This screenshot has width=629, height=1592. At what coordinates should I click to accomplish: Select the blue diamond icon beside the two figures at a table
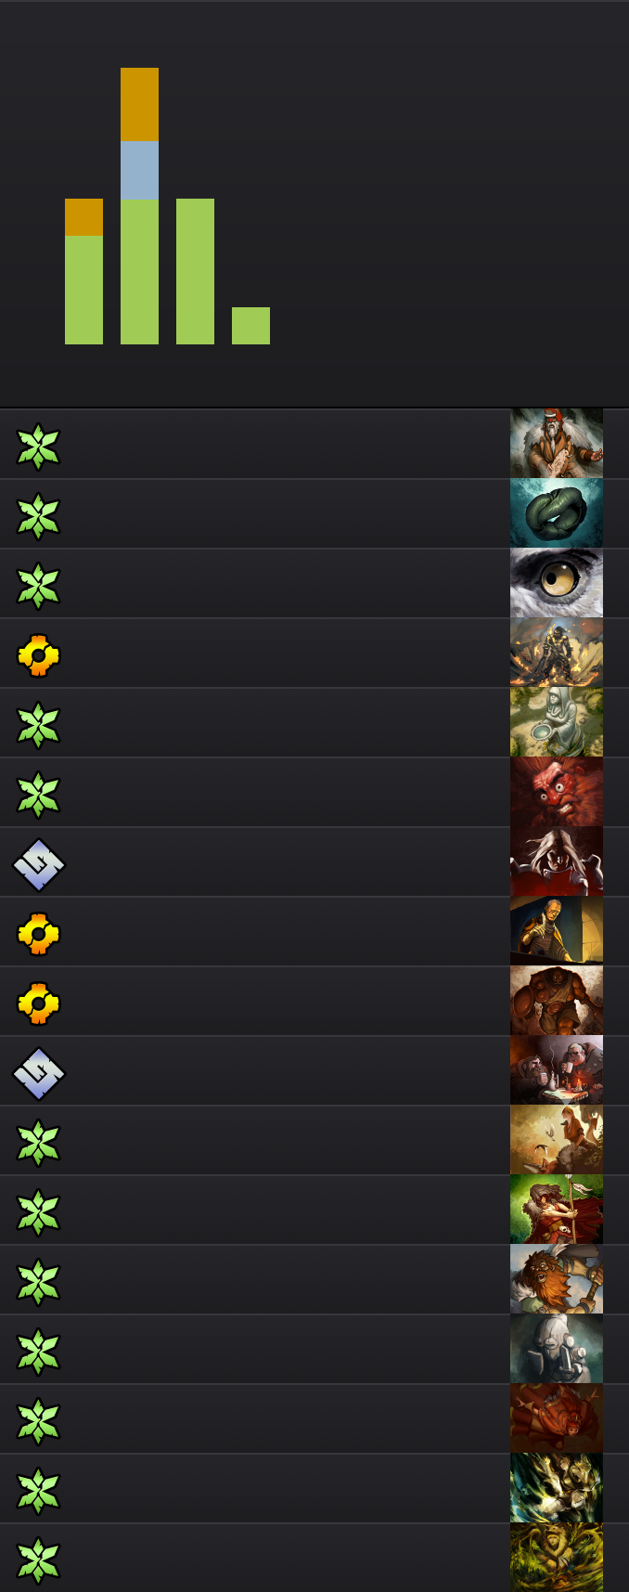(x=38, y=1073)
